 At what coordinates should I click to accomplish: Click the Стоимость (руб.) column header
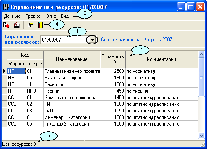(x=113, y=59)
